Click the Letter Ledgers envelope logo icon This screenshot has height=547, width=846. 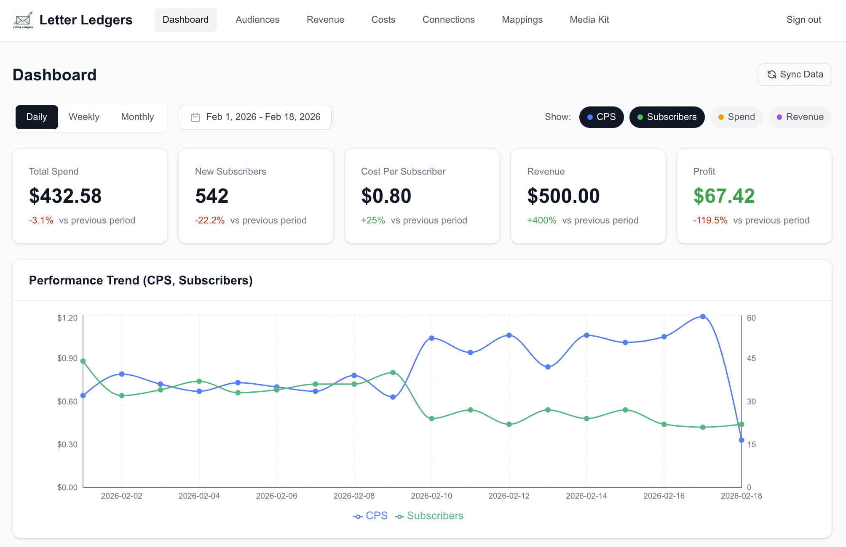pyautogui.click(x=23, y=19)
